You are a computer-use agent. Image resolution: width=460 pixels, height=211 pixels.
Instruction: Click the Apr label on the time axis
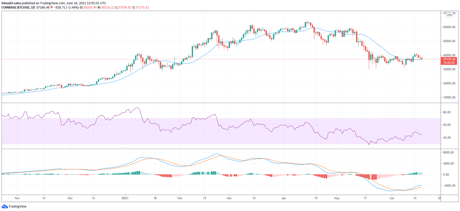[x=284, y=198]
